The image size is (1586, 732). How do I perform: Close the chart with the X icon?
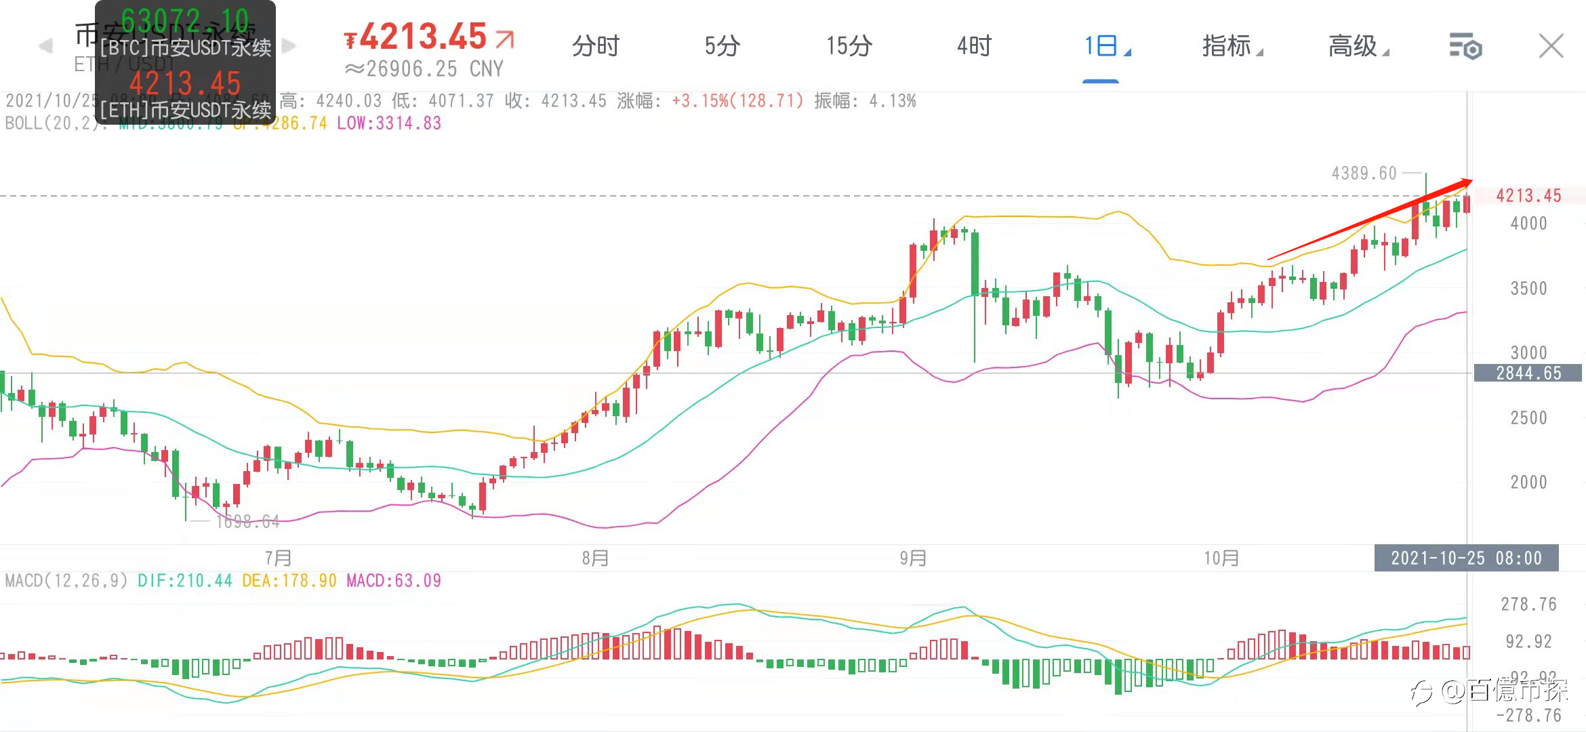[x=1551, y=47]
